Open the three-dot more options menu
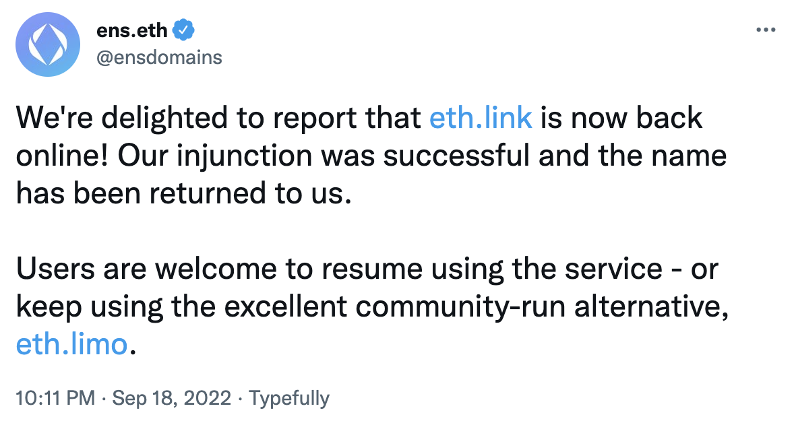The image size is (794, 423). coord(766,30)
